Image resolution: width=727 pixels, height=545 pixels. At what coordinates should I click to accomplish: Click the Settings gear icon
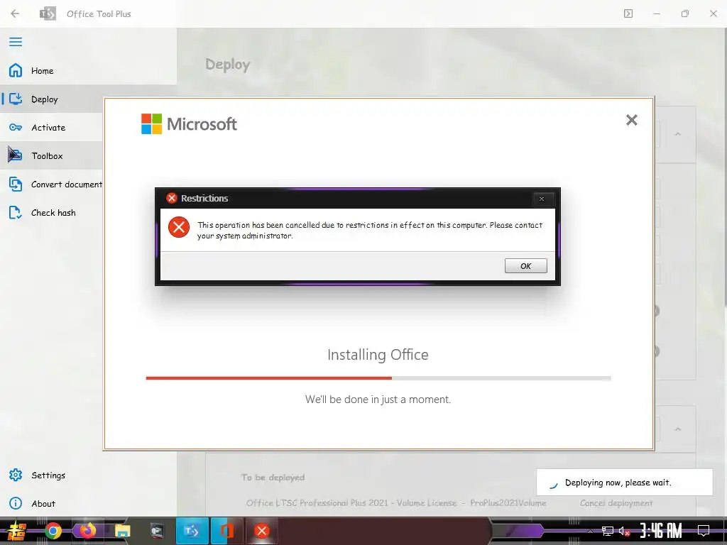16,475
